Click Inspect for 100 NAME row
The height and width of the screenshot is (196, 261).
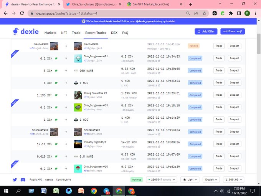(x=235, y=70)
